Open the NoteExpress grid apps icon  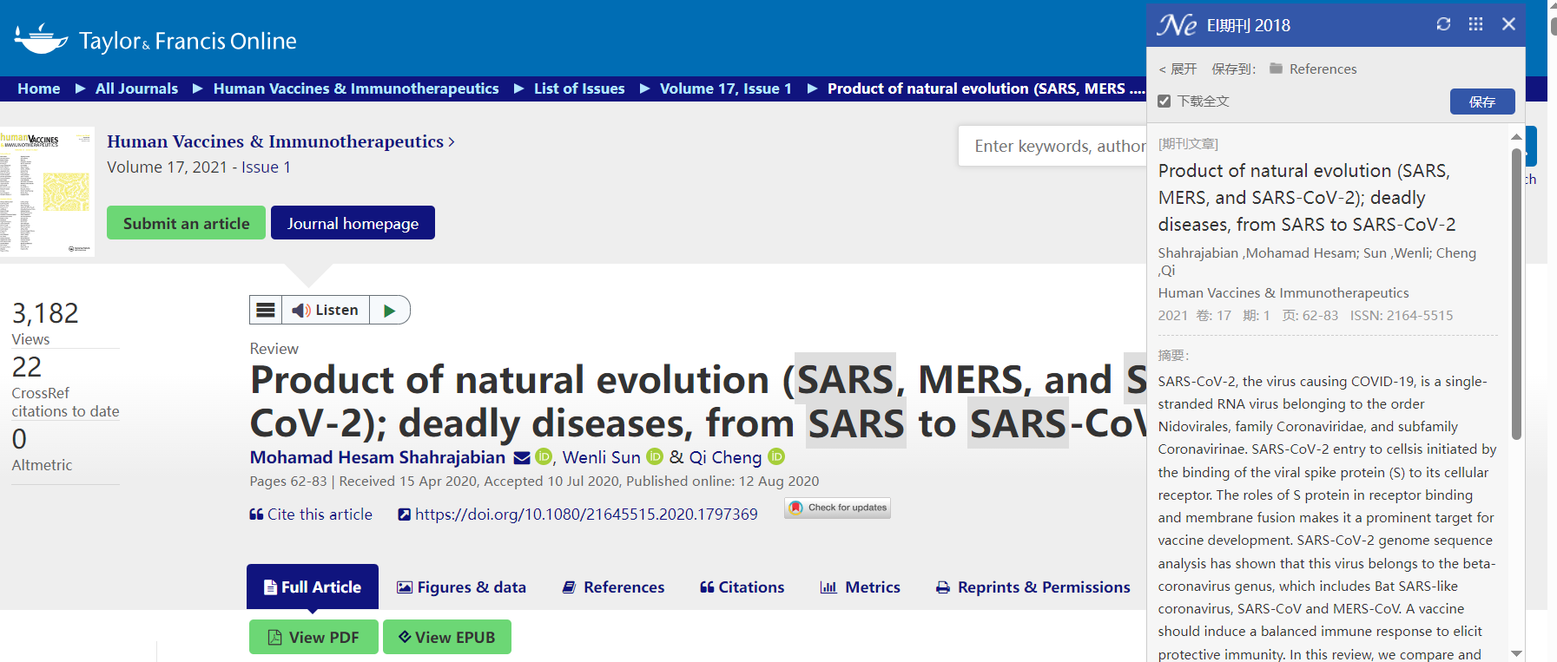pos(1475,24)
